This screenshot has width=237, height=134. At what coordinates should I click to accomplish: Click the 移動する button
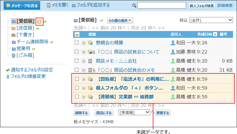(x=163, y=113)
